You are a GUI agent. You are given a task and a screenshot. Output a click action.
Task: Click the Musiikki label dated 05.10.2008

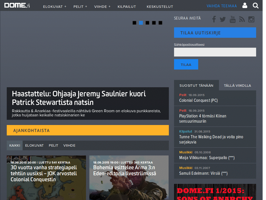(x=186, y=152)
